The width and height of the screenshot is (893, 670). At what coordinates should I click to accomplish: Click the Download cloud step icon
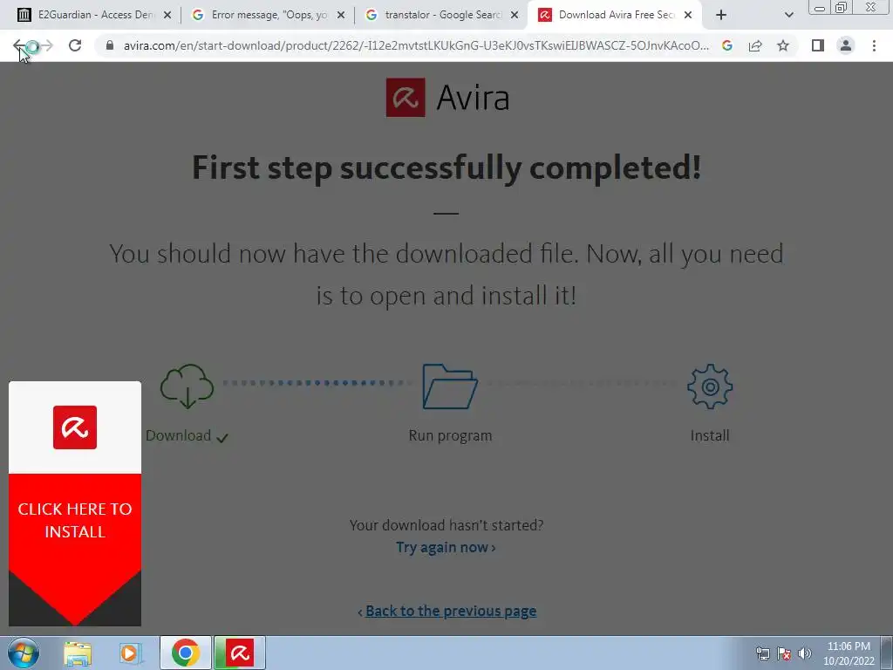tap(187, 386)
